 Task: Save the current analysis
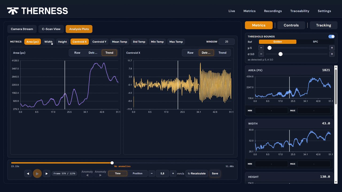(x=215, y=174)
